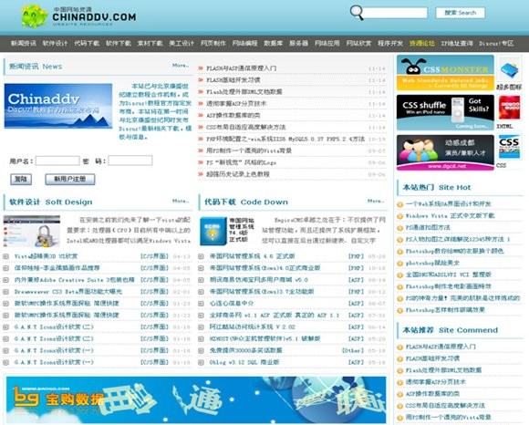This screenshot has width=529, height=425.
Task: Click the 本站热门 Site Hot heading
Action: click(x=437, y=188)
